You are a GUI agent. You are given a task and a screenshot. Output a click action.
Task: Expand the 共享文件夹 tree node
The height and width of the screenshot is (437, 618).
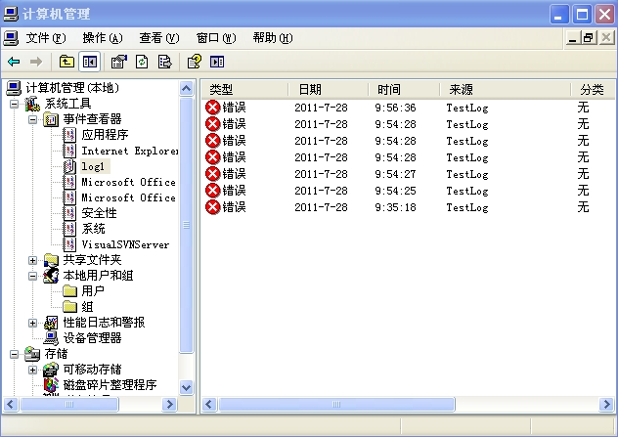point(32,260)
